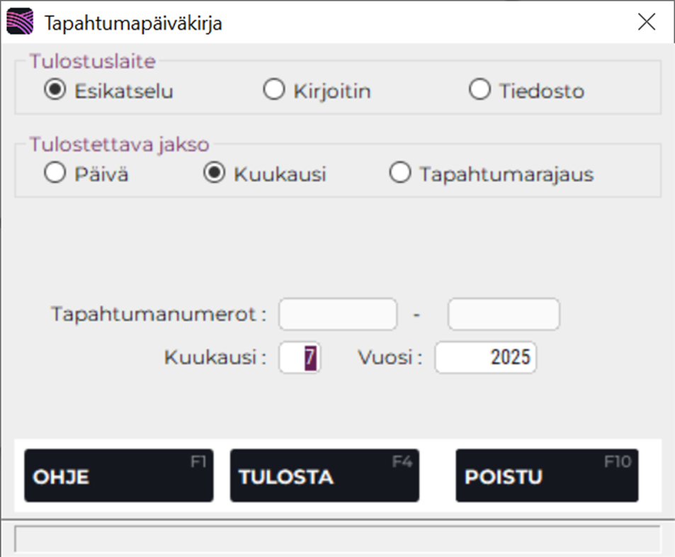Click the TULOSTA print button
The image size is (675, 557).
click(324, 476)
